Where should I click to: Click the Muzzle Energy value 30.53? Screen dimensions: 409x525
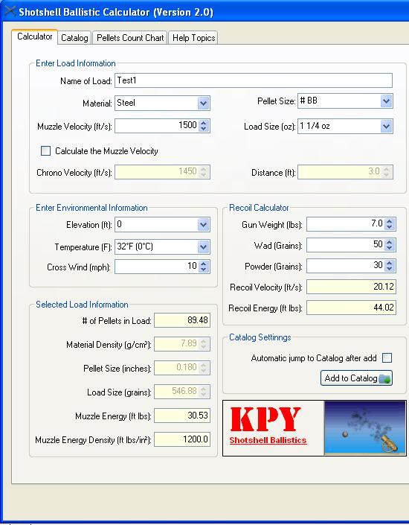[x=182, y=416]
